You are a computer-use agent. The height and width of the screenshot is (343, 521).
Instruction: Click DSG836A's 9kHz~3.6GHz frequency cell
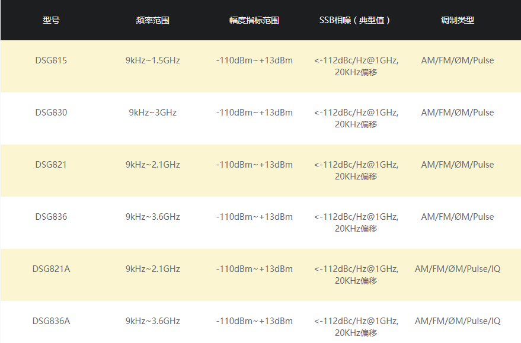coord(153,321)
